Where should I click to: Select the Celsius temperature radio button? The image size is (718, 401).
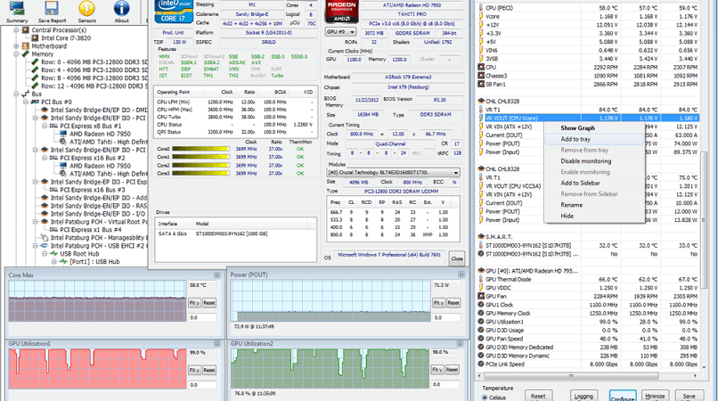pos(485,397)
